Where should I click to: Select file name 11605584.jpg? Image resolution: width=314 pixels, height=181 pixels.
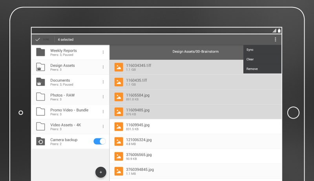pyautogui.click(x=138, y=95)
